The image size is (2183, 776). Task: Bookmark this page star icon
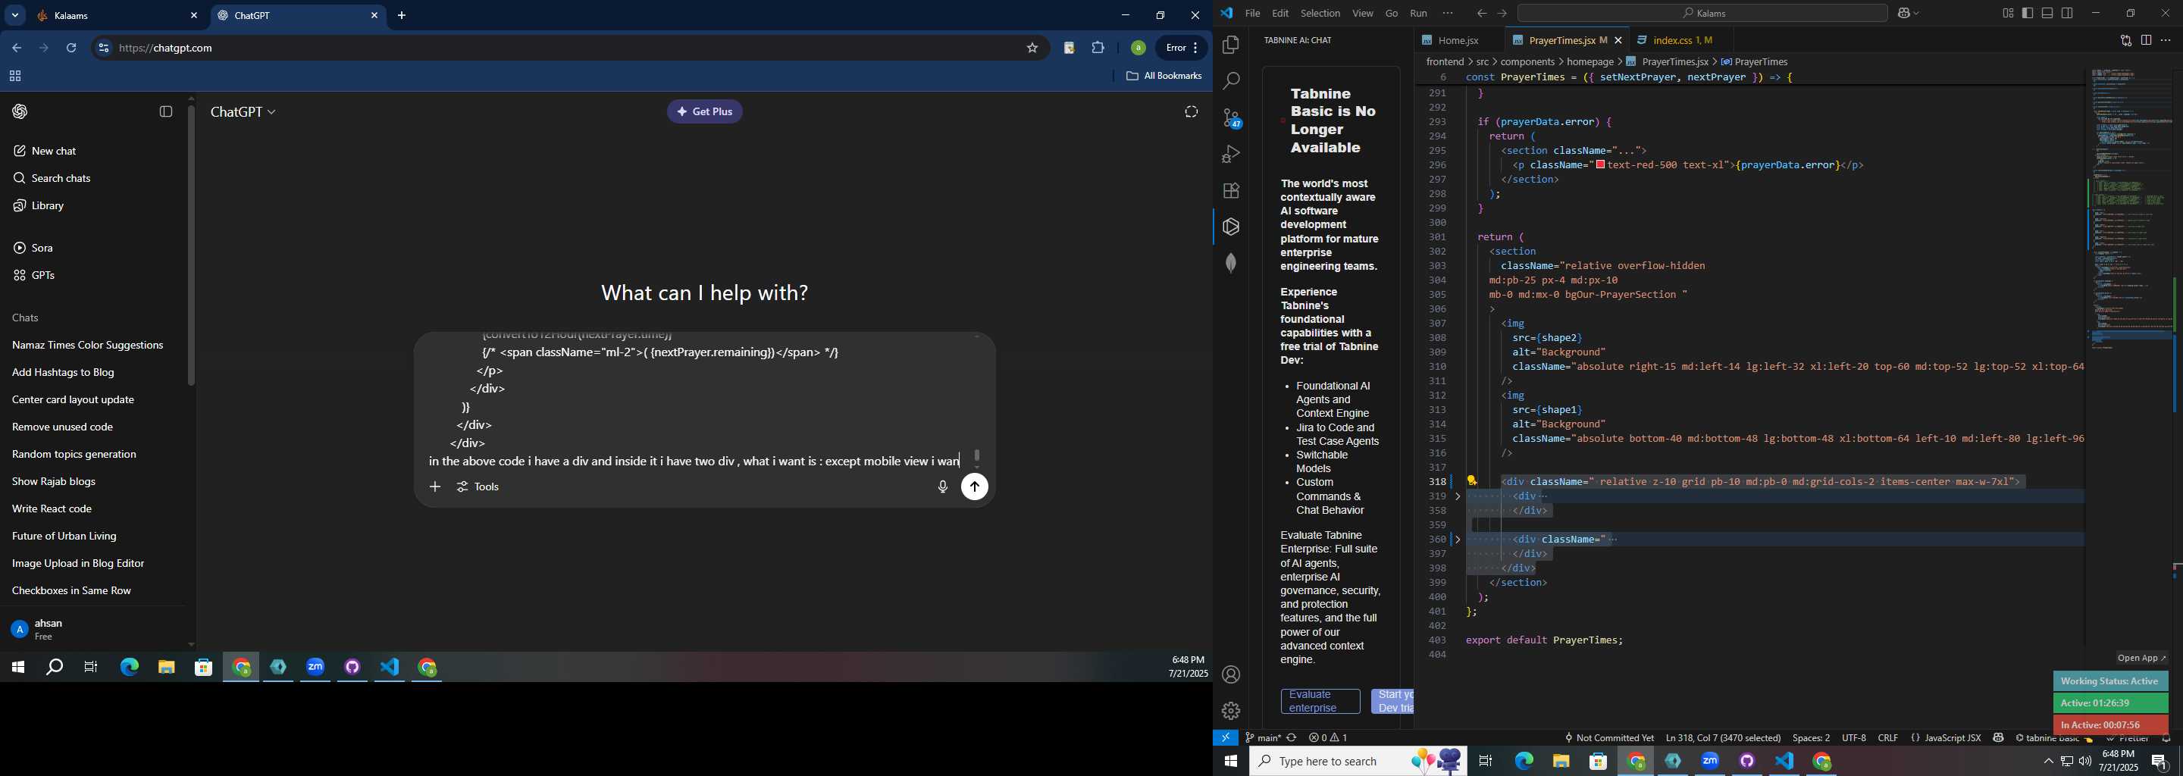click(1032, 48)
